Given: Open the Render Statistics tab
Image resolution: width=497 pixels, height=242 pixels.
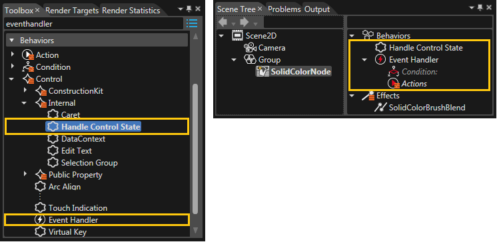Looking at the screenshot, I should (x=131, y=11).
